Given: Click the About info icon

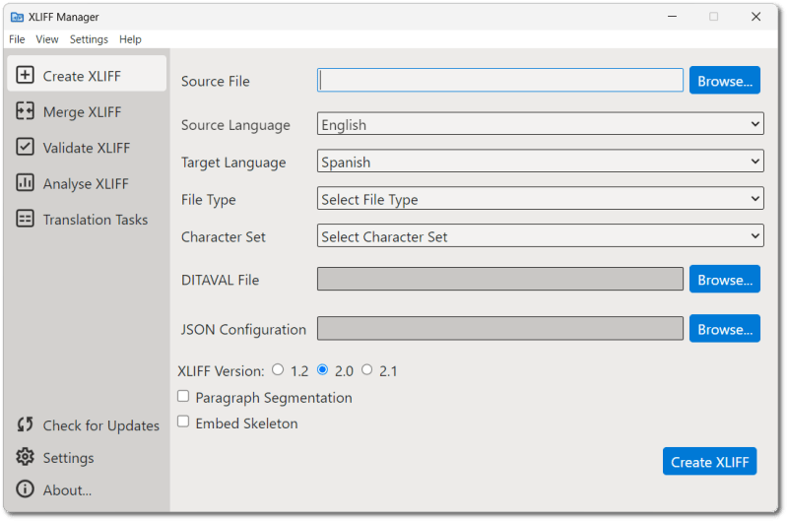Looking at the screenshot, I should 26,489.
